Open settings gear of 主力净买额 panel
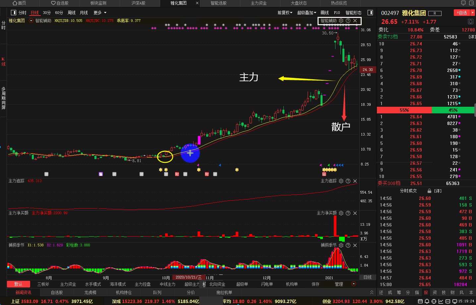 point(341,213)
